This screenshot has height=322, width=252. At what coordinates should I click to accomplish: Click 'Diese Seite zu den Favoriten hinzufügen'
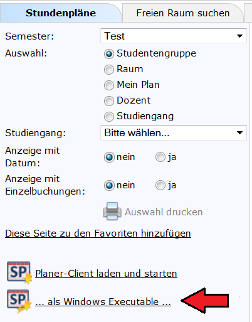coord(98,233)
